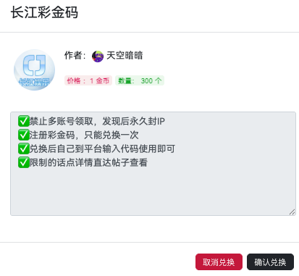This screenshot has height=276, width=299.
Task: Click the 取消兑换 red button
Action: tap(219, 262)
